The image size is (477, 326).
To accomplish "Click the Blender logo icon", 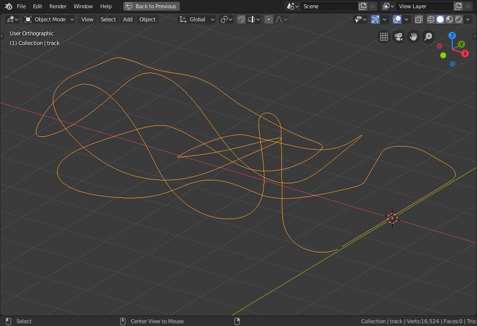I will coord(8,6).
